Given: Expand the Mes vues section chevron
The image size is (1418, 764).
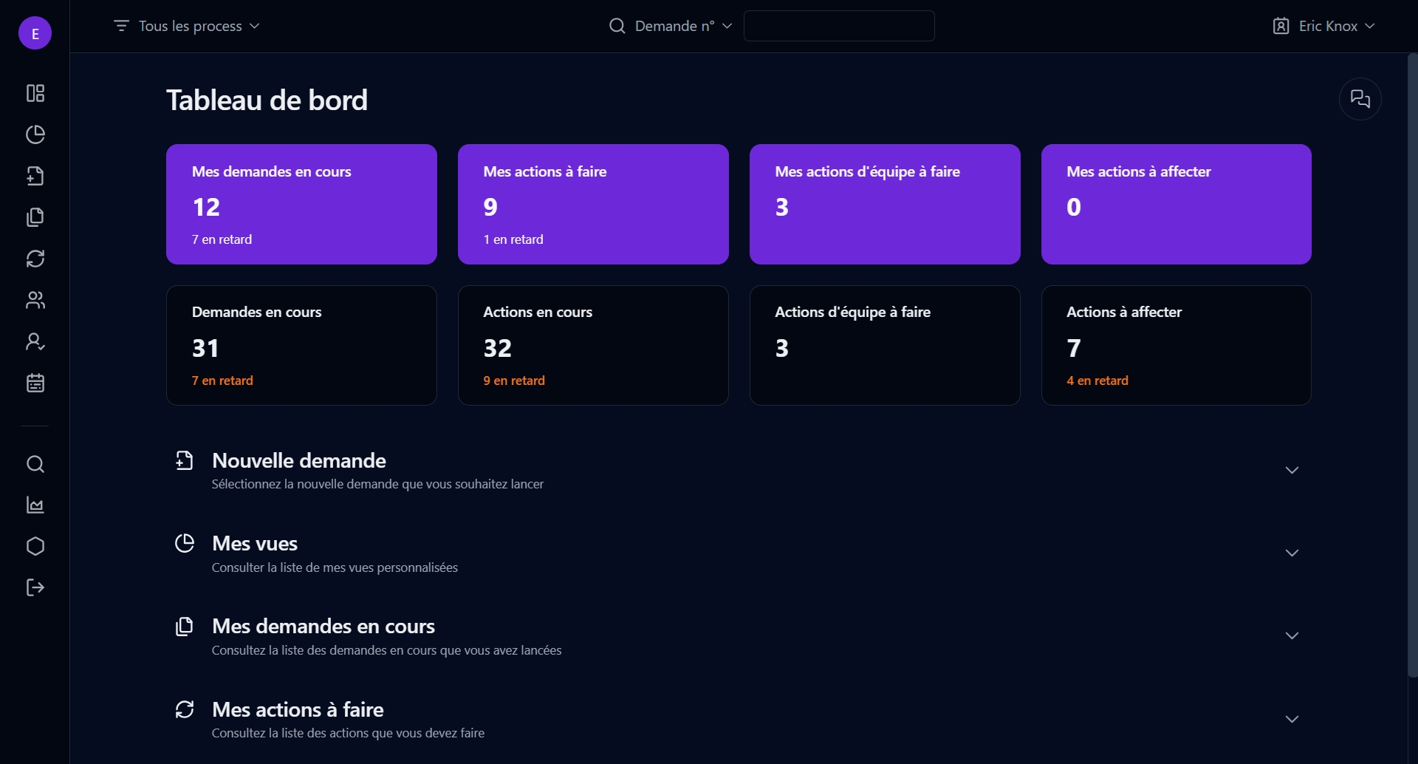Looking at the screenshot, I should (x=1292, y=553).
